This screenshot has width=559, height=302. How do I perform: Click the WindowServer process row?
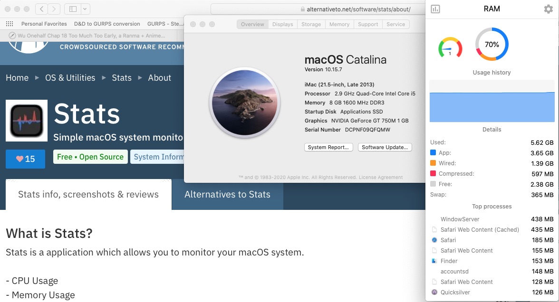click(492, 219)
